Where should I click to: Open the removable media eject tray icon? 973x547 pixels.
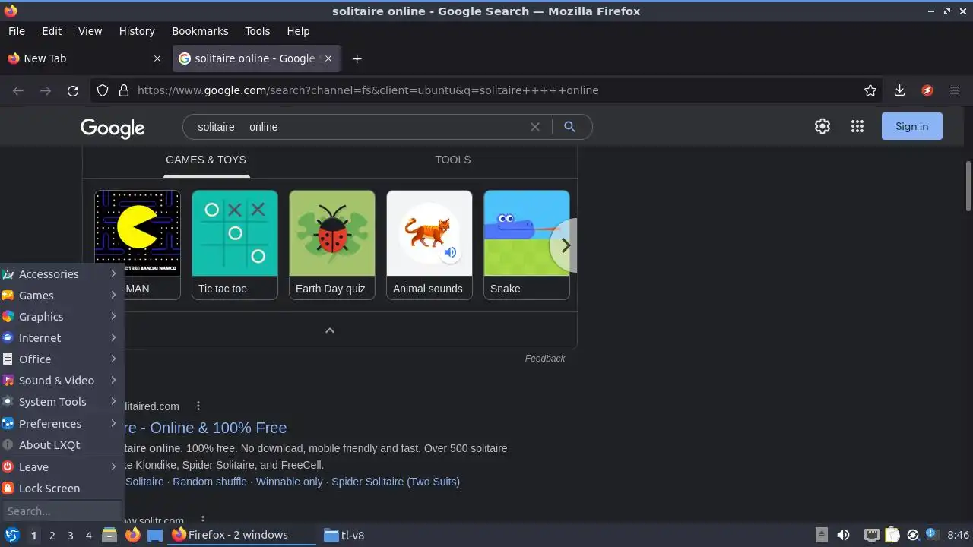tap(822, 536)
